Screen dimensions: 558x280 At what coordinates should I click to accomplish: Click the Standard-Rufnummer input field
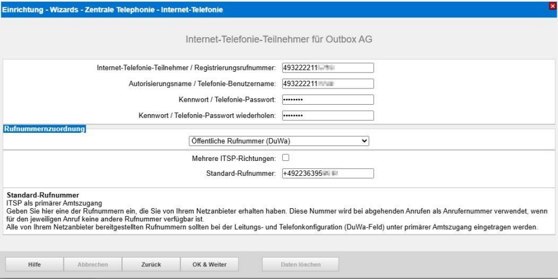(x=327, y=174)
